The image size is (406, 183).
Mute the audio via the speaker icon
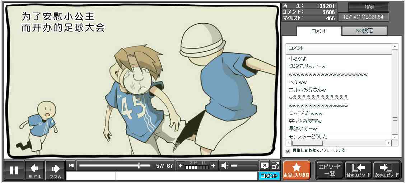pyautogui.click(x=224, y=165)
